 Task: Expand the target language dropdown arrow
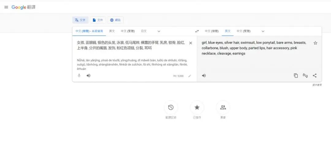[x=263, y=31]
